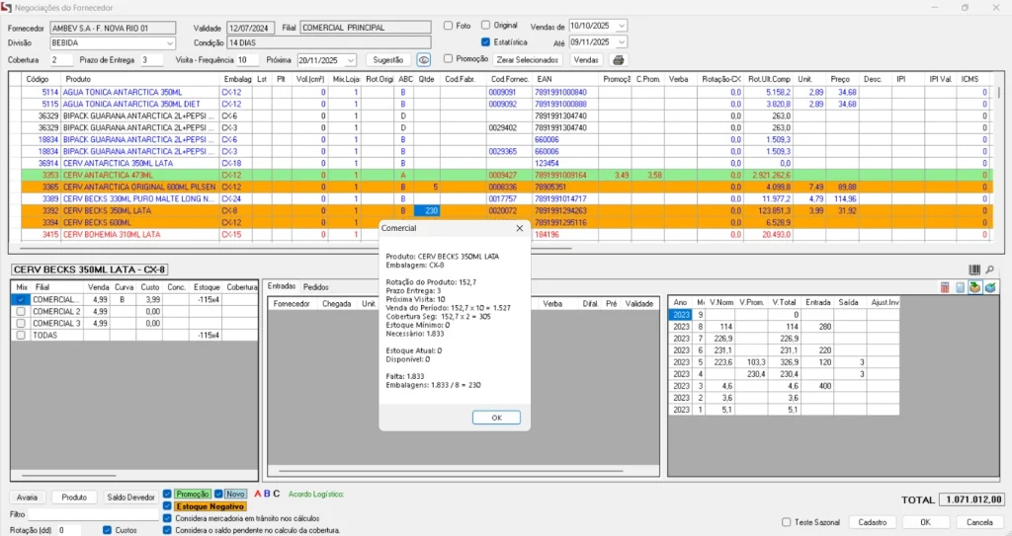Click into the Filtro text field
Viewport: 1012px width, 536px height.
[x=93, y=514]
